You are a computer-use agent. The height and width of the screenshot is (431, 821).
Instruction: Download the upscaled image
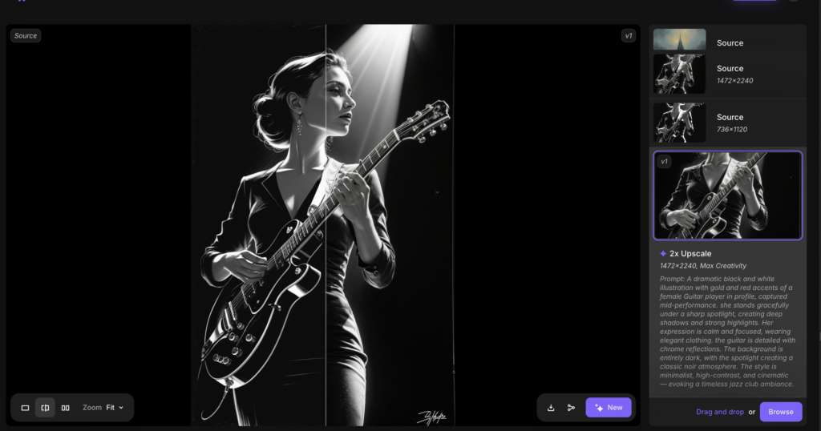pos(551,408)
